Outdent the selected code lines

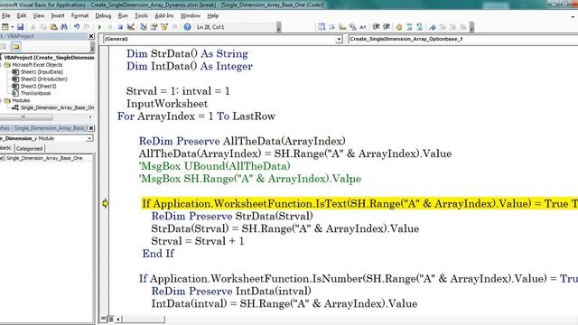386,27
